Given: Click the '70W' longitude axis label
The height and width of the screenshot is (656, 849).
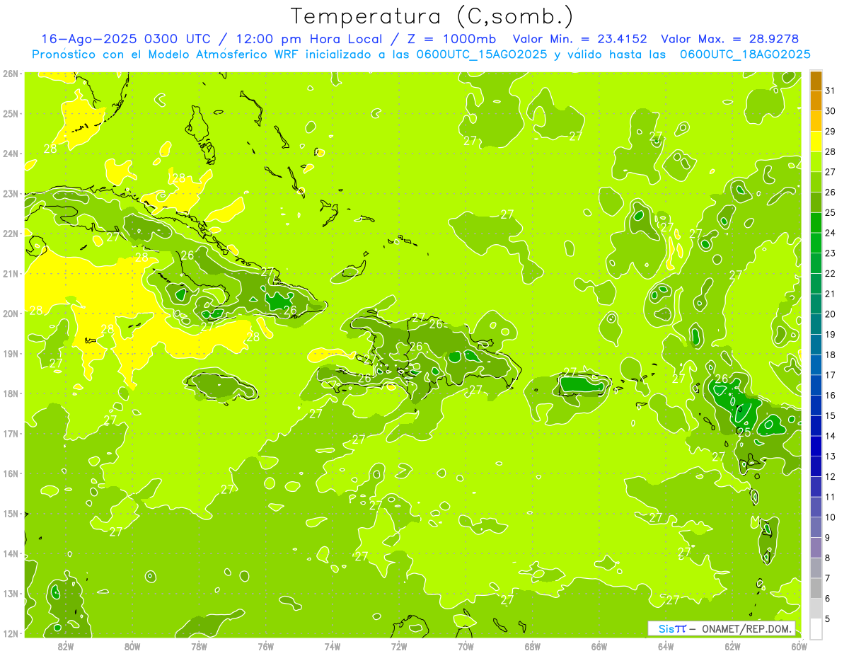Looking at the screenshot, I should click(466, 646).
